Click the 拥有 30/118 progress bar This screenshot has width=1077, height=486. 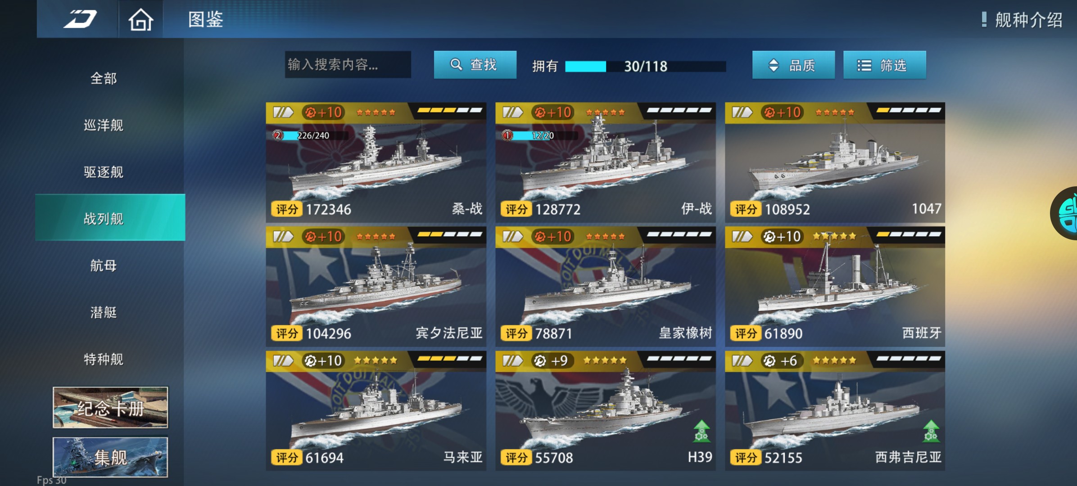tap(645, 66)
